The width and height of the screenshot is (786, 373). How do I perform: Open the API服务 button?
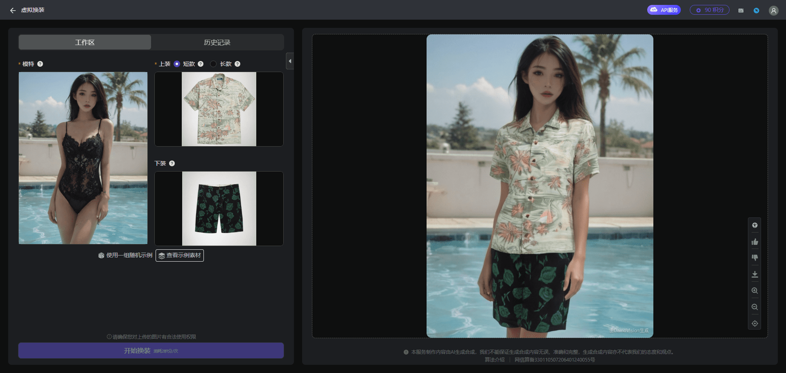tap(664, 10)
